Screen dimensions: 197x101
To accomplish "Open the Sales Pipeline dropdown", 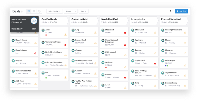I will pyautogui.click(x=54, y=11).
